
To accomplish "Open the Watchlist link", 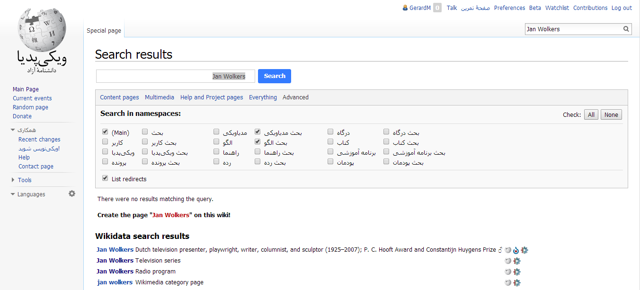I will click(557, 8).
